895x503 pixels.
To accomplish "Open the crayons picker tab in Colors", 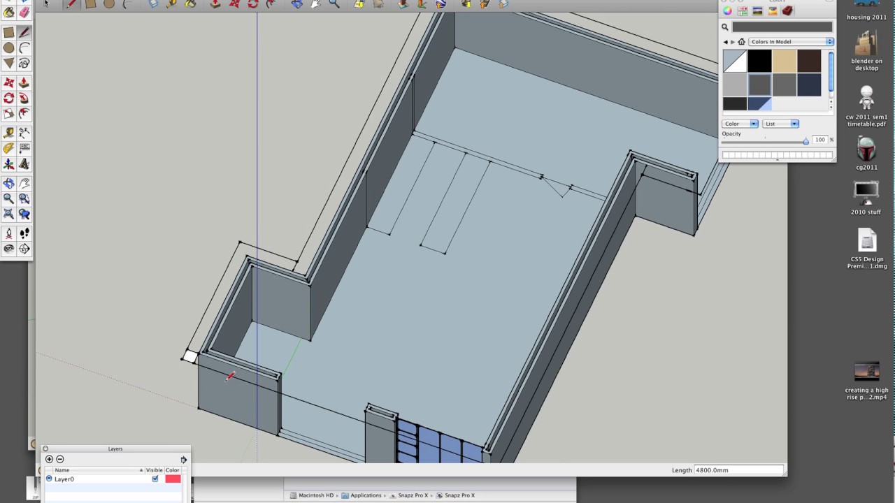I will click(x=773, y=11).
